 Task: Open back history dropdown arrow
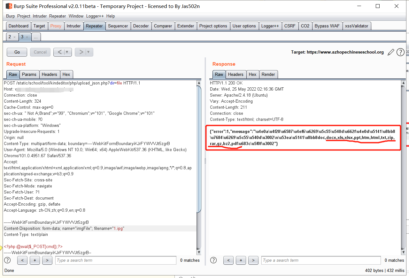[68, 52]
